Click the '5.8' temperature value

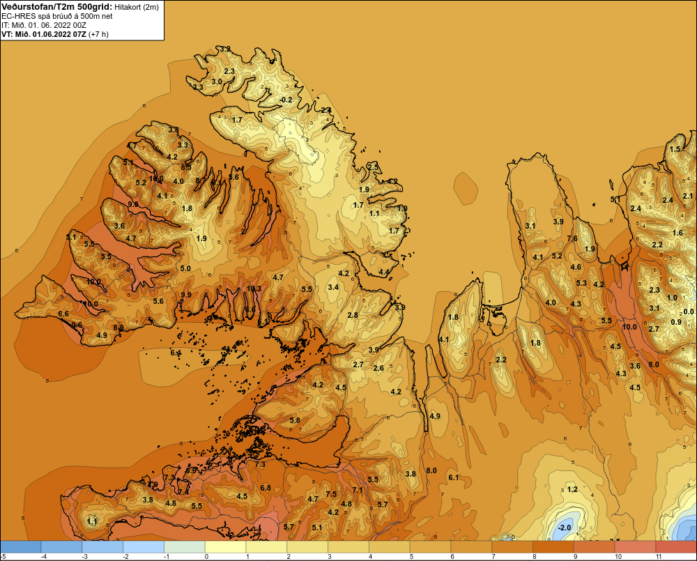[x=295, y=420]
